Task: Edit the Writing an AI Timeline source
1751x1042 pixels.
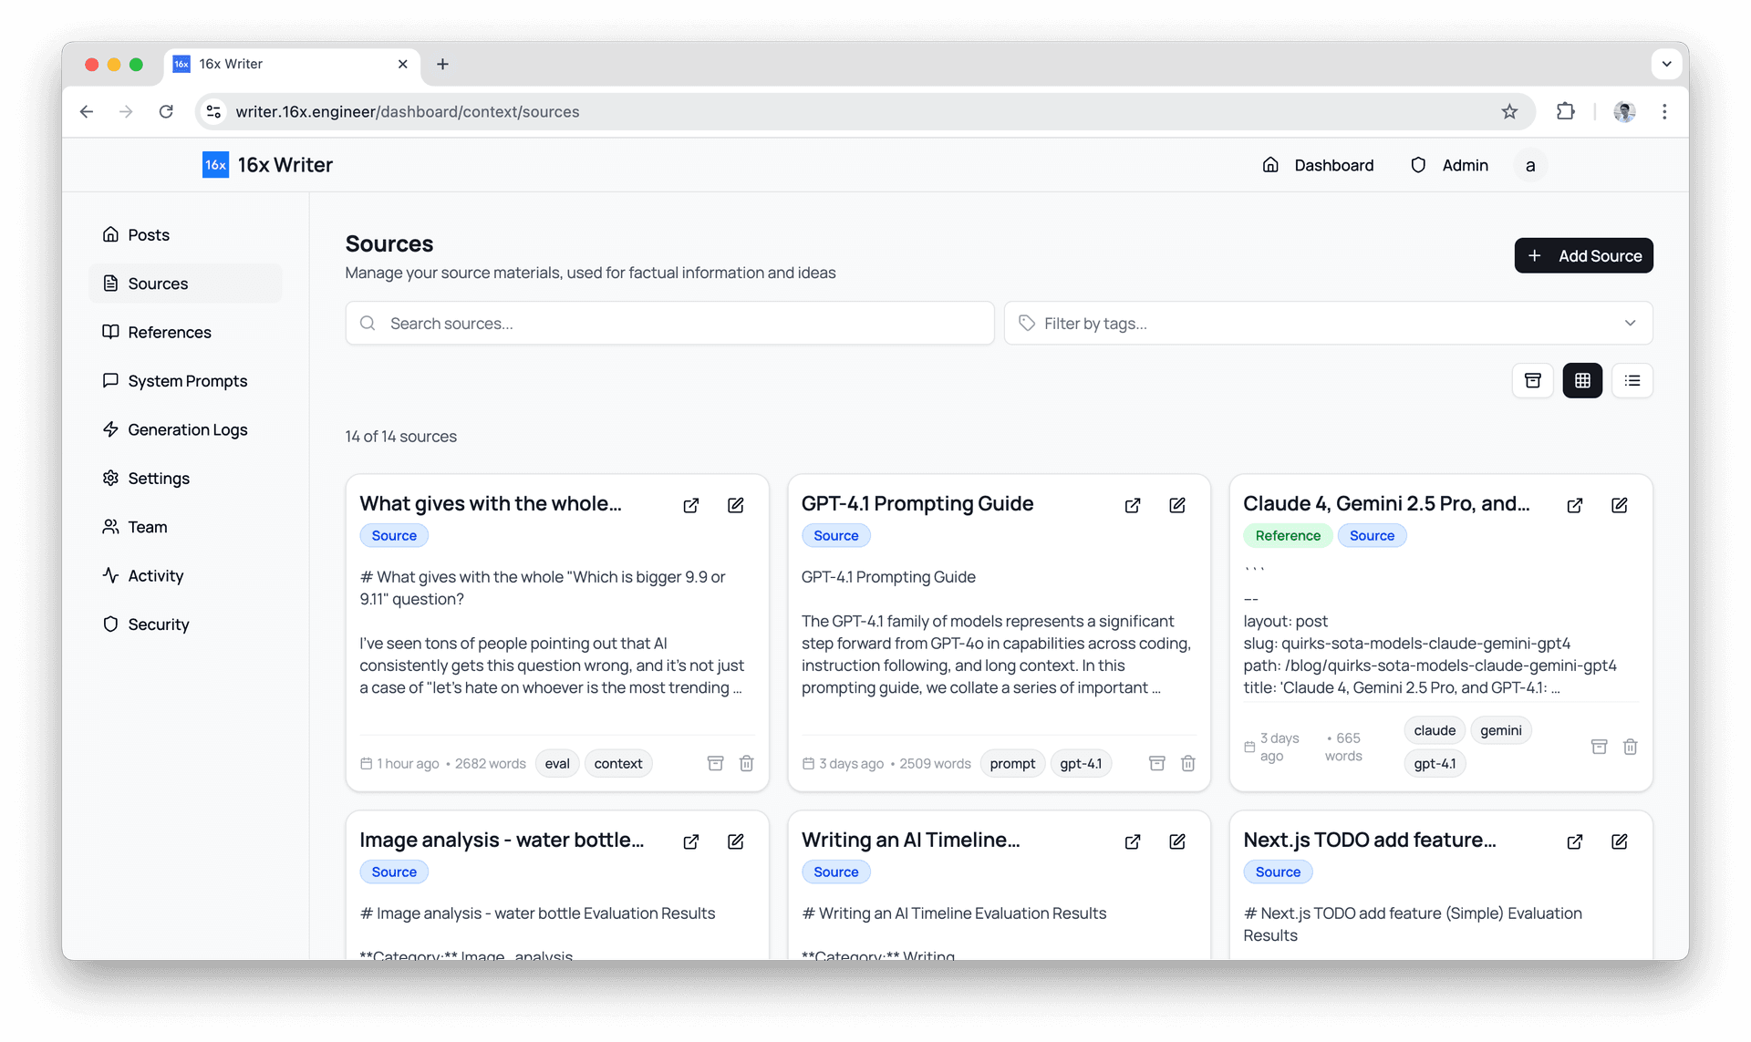Action: tap(1177, 841)
